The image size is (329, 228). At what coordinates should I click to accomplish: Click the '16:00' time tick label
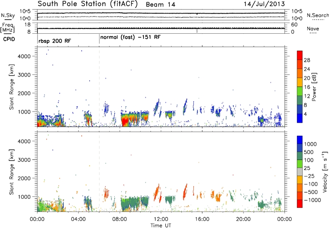[202, 219]
